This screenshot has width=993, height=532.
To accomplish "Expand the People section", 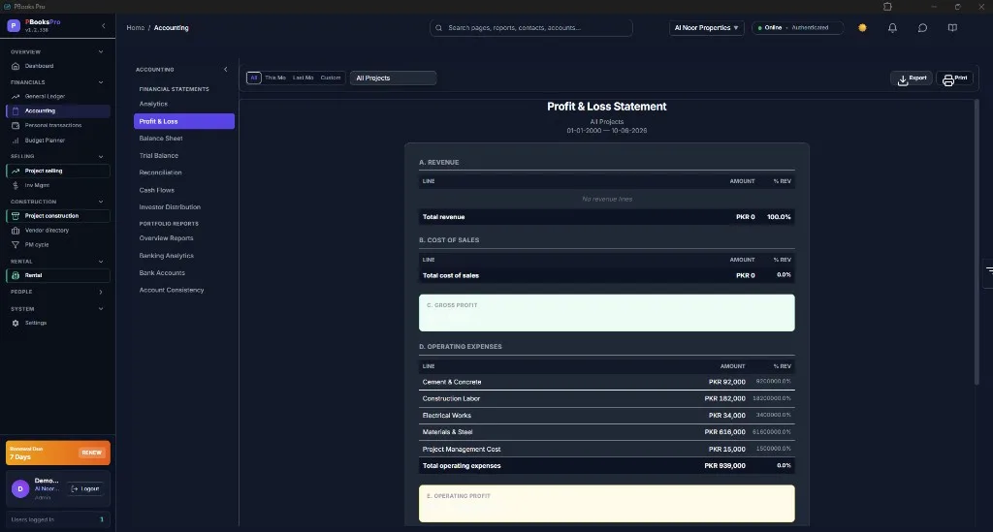I will point(101,292).
